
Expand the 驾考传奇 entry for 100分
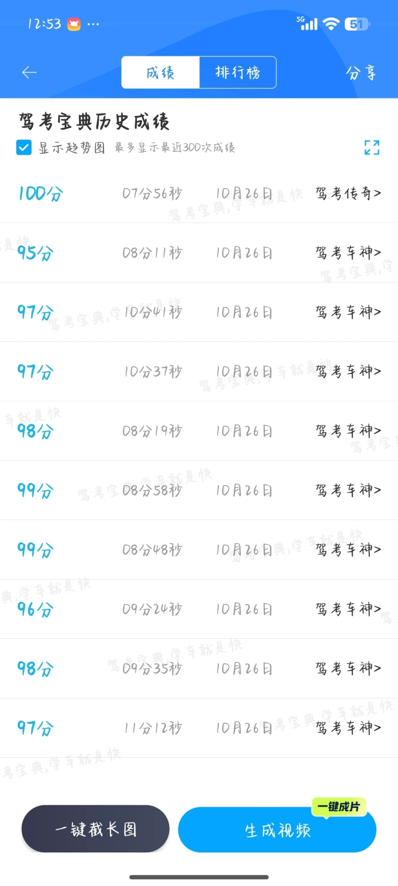click(x=348, y=194)
